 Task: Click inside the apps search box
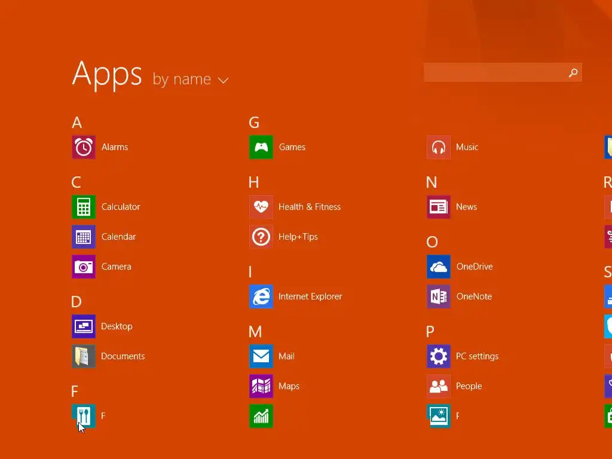pos(503,72)
